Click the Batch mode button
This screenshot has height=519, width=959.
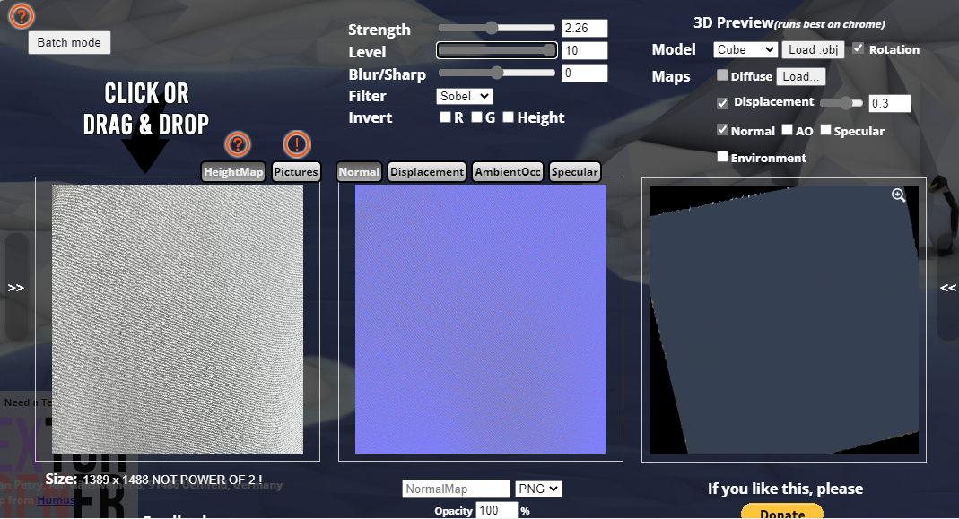pos(69,42)
